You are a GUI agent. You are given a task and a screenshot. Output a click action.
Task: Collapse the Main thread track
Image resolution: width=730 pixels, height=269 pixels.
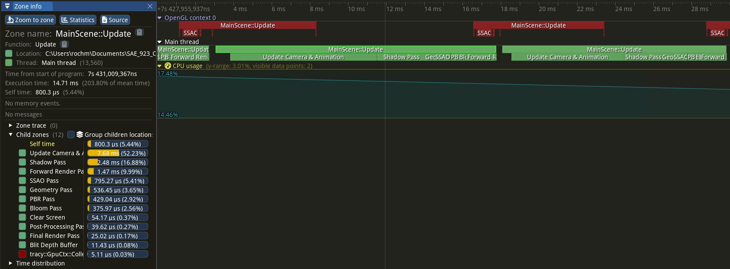160,42
